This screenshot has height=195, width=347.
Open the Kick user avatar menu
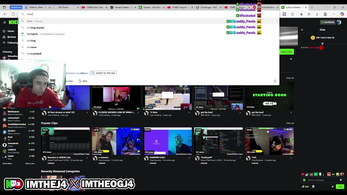(x=339, y=22)
